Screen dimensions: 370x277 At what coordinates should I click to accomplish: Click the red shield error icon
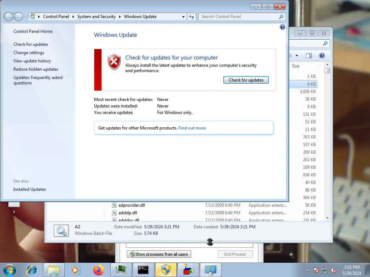(x=114, y=62)
